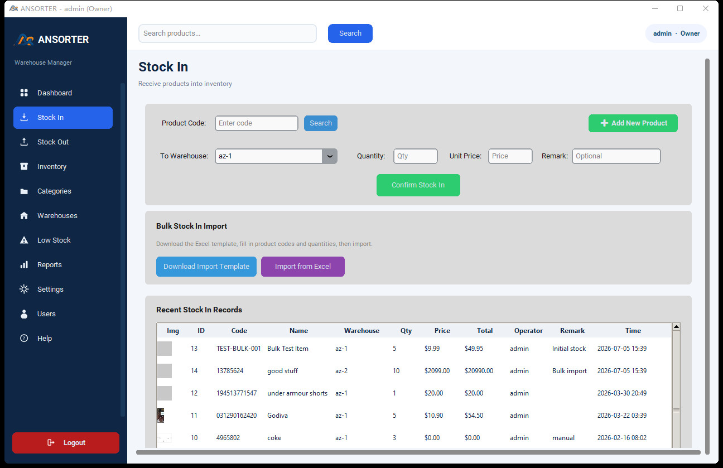
Task: Click code 4965802 in the coke row
Action: [228, 438]
